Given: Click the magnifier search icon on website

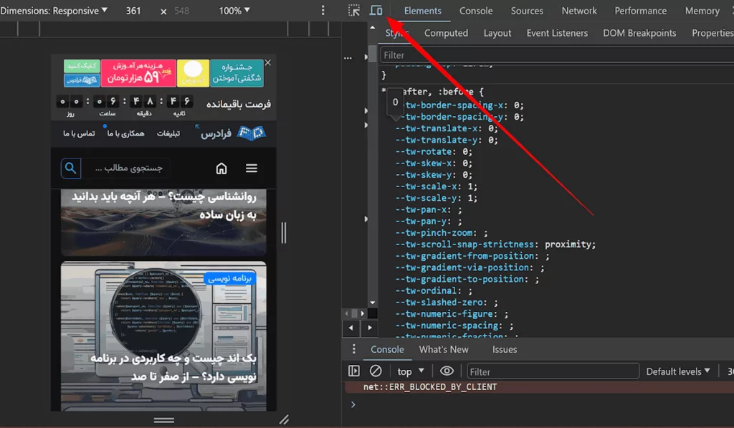Looking at the screenshot, I should [70, 168].
